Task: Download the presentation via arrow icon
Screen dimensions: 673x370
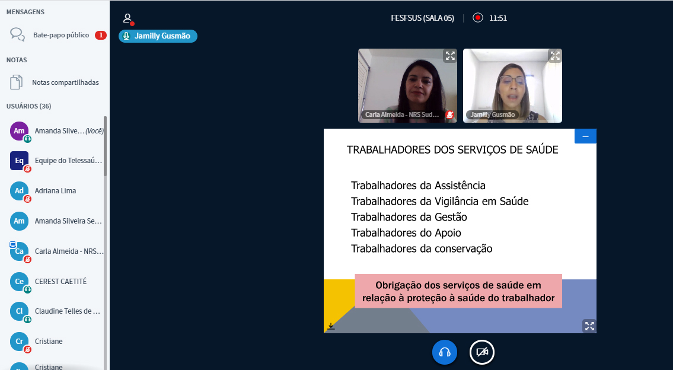Action: (331, 326)
